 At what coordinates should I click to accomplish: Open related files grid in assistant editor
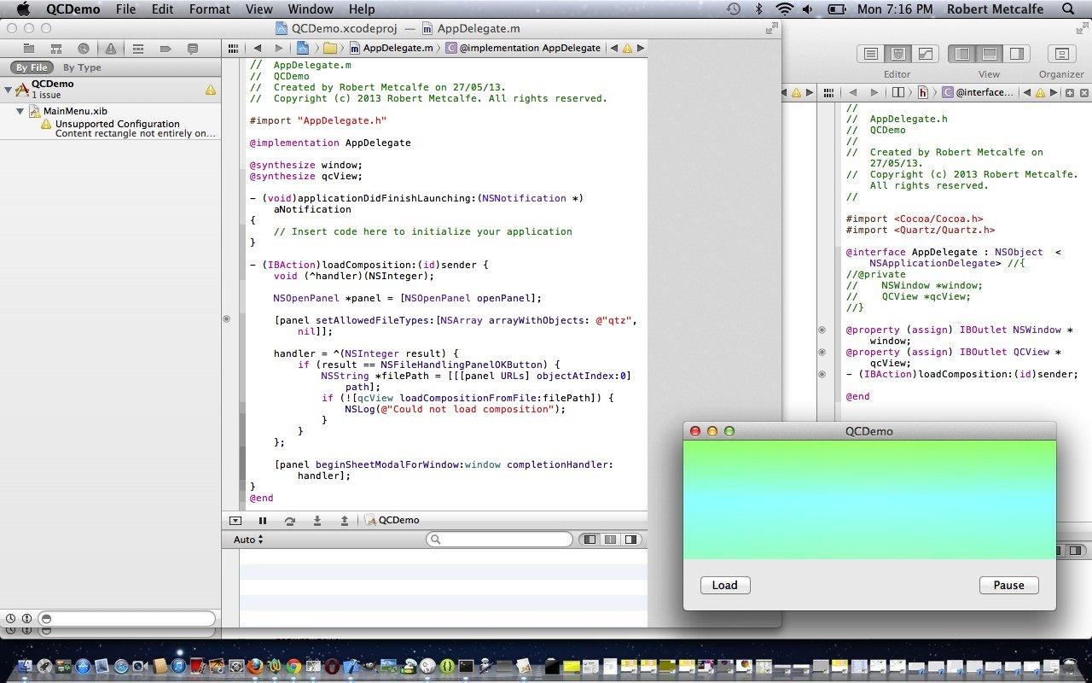(828, 92)
